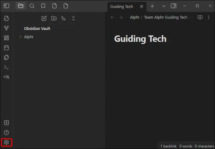215x149 pixels.
Task: Navigate back with left arrow
Action: pyautogui.click(x=112, y=17)
